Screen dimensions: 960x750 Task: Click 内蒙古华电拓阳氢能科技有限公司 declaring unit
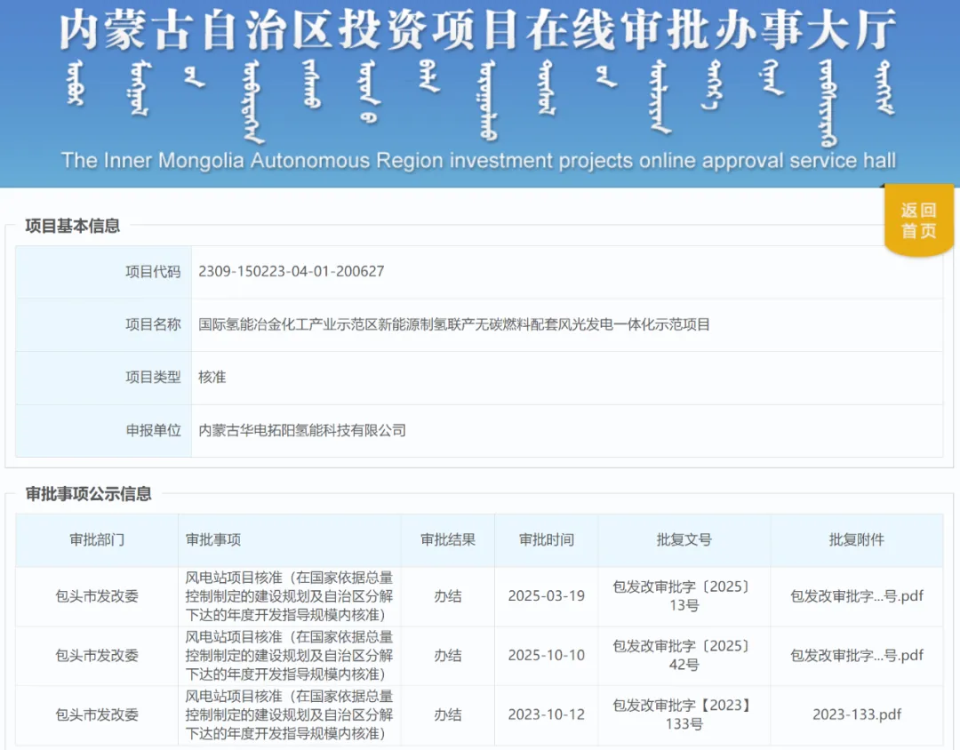click(302, 431)
